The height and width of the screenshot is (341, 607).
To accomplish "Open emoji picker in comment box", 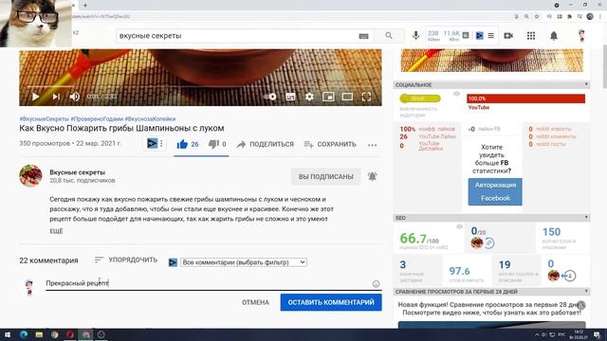I will pos(376,284).
